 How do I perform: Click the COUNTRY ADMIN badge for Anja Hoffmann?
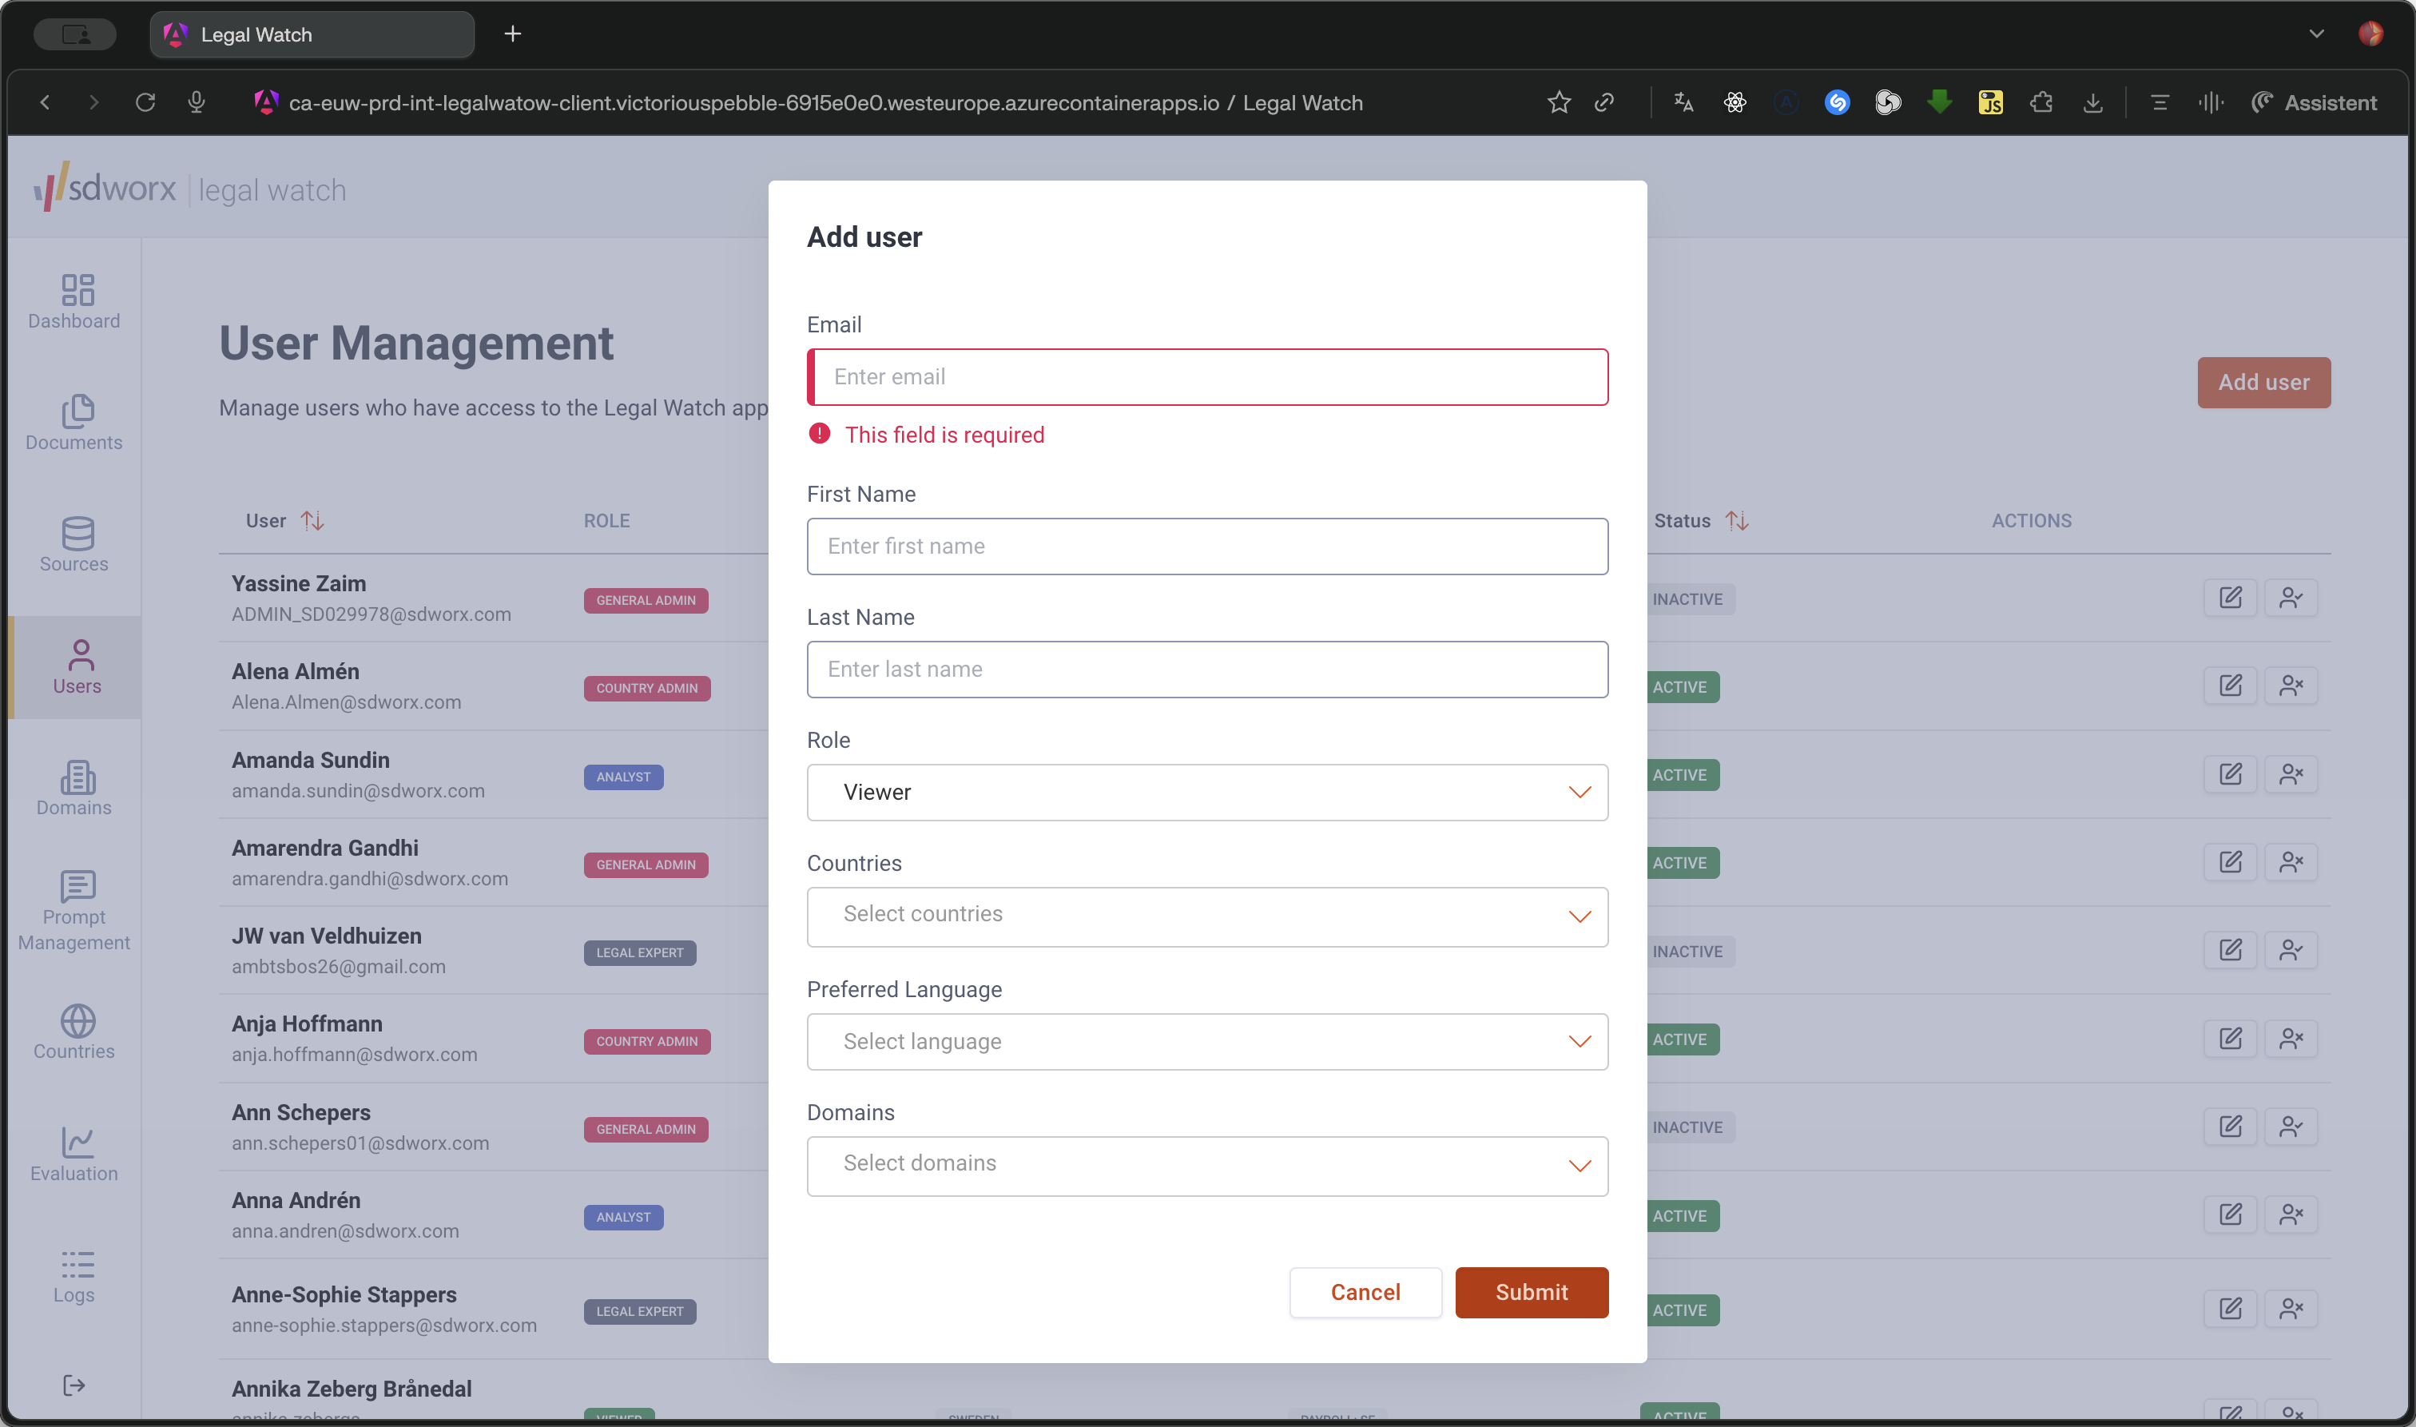coord(647,1041)
